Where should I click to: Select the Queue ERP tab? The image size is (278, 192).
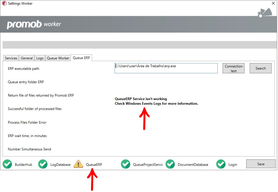(x=81, y=58)
